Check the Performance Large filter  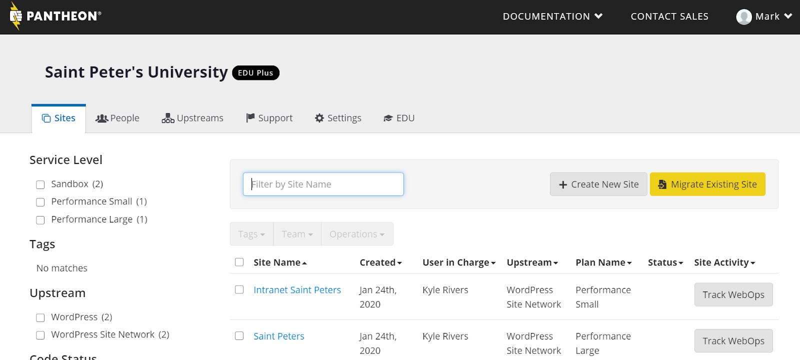point(40,220)
